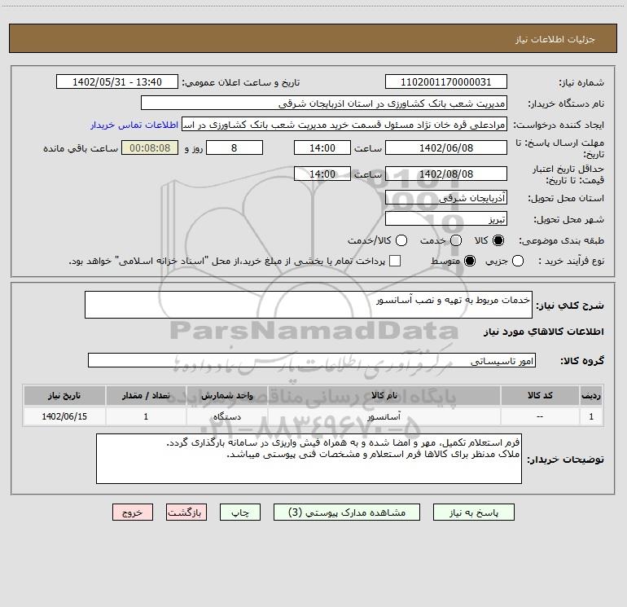Click the چاپ print button
This screenshot has width=627, height=607.
[x=240, y=512]
